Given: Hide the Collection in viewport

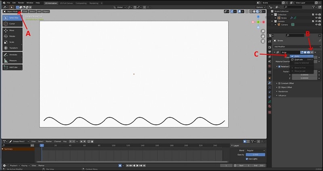Looking at the screenshot, I should [x=317, y=15].
